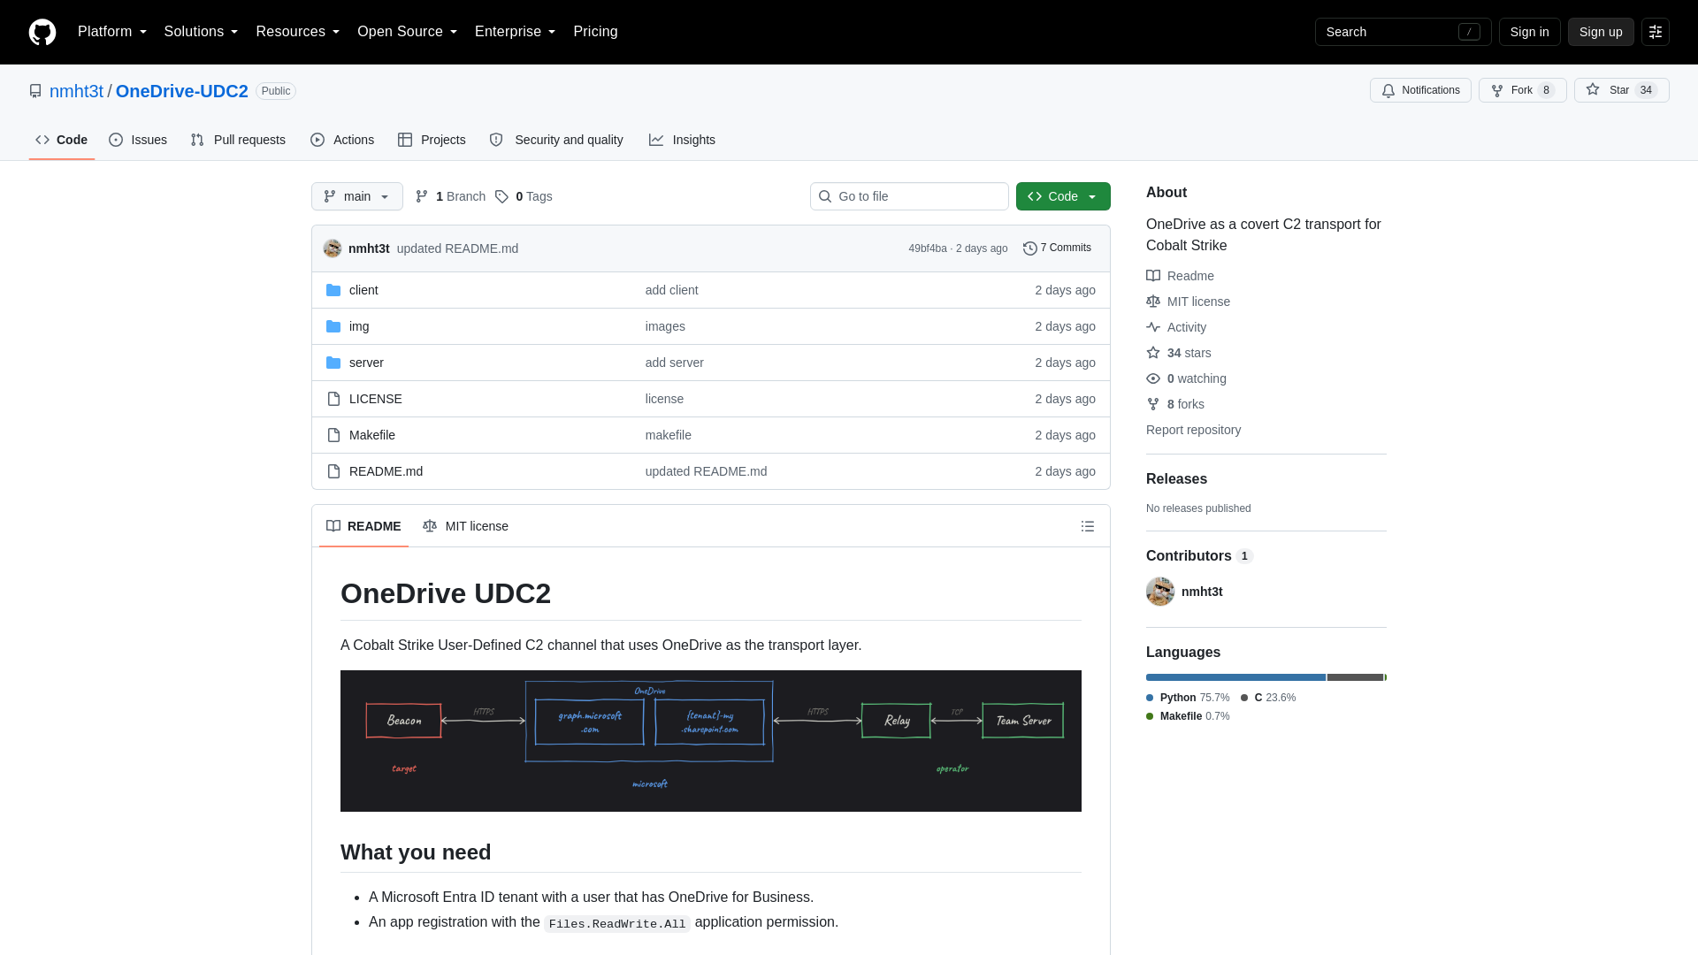Select the README tab above the content
Image resolution: width=1698 pixels, height=955 pixels.
point(363,526)
